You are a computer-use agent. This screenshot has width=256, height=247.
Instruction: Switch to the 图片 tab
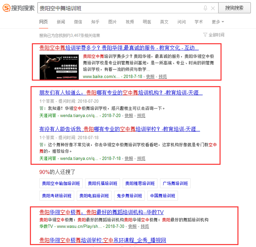(x=112, y=22)
